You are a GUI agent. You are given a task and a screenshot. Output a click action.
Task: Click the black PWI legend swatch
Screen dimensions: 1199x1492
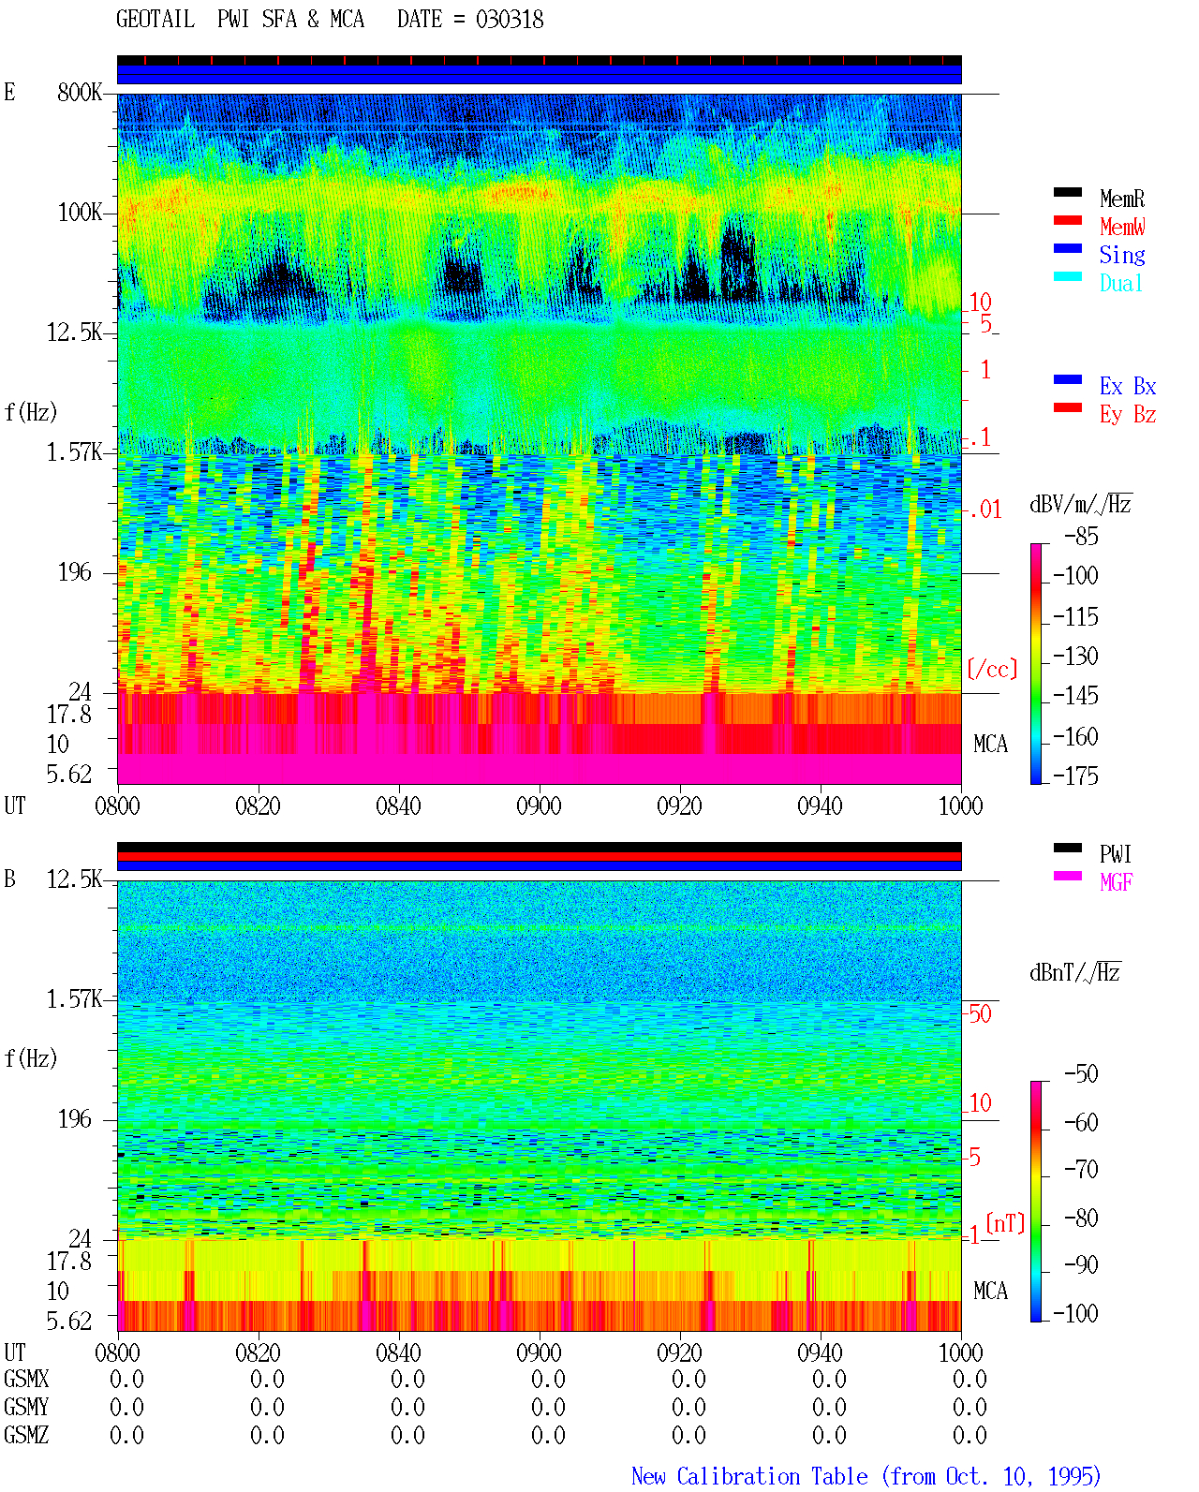pyautogui.click(x=1068, y=849)
